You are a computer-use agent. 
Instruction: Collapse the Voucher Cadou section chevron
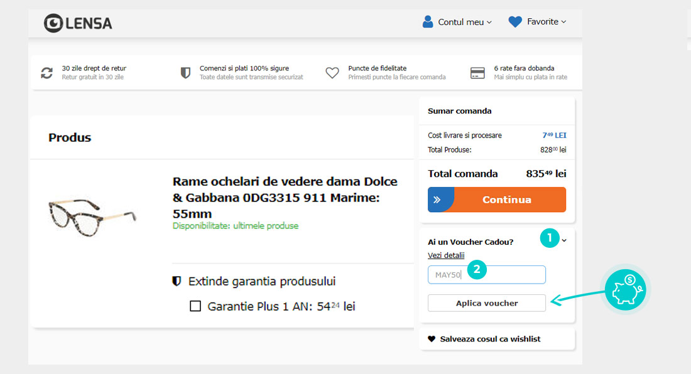564,240
